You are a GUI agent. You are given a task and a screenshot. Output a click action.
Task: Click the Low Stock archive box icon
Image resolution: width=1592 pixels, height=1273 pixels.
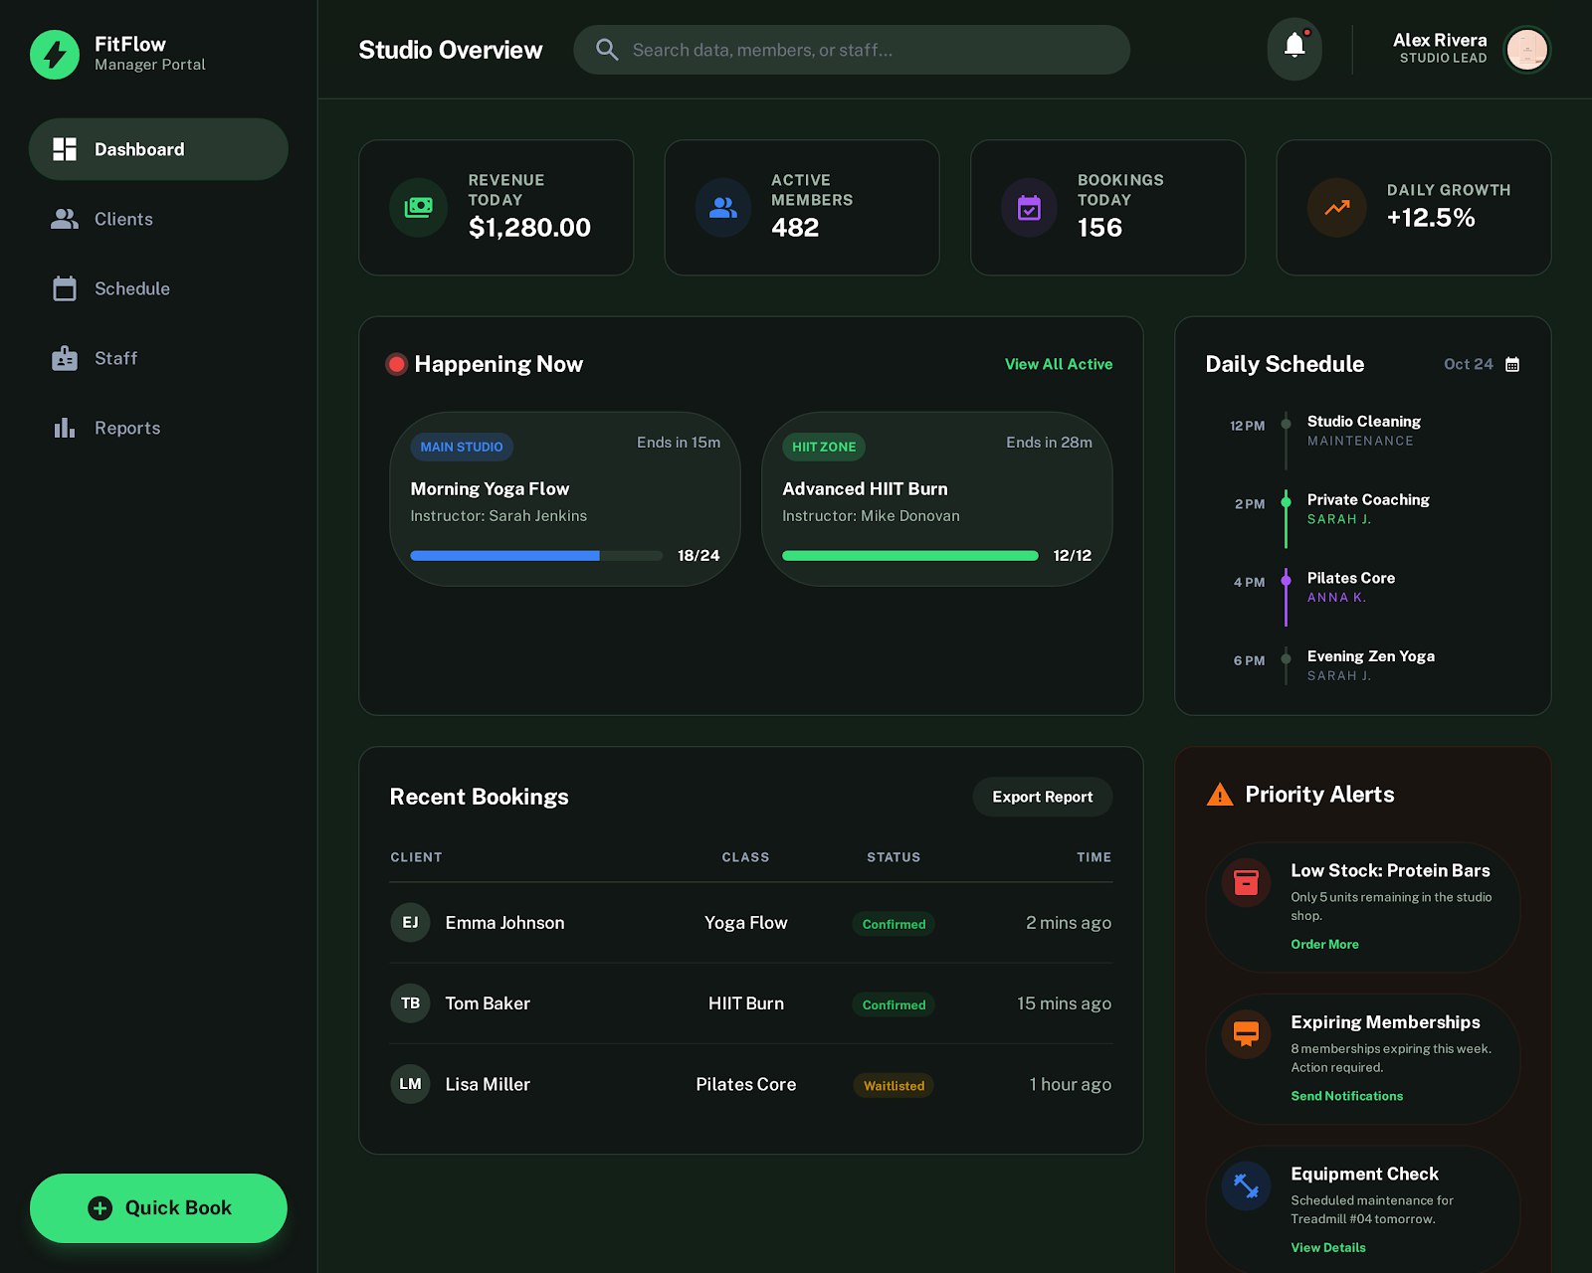click(x=1246, y=882)
